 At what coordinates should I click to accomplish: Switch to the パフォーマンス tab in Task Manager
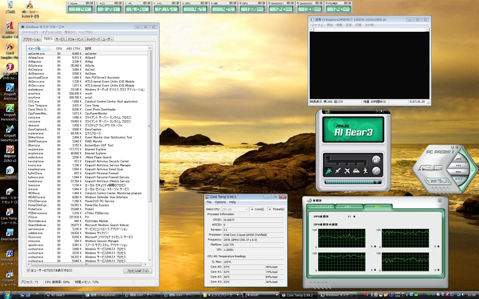click(76, 39)
